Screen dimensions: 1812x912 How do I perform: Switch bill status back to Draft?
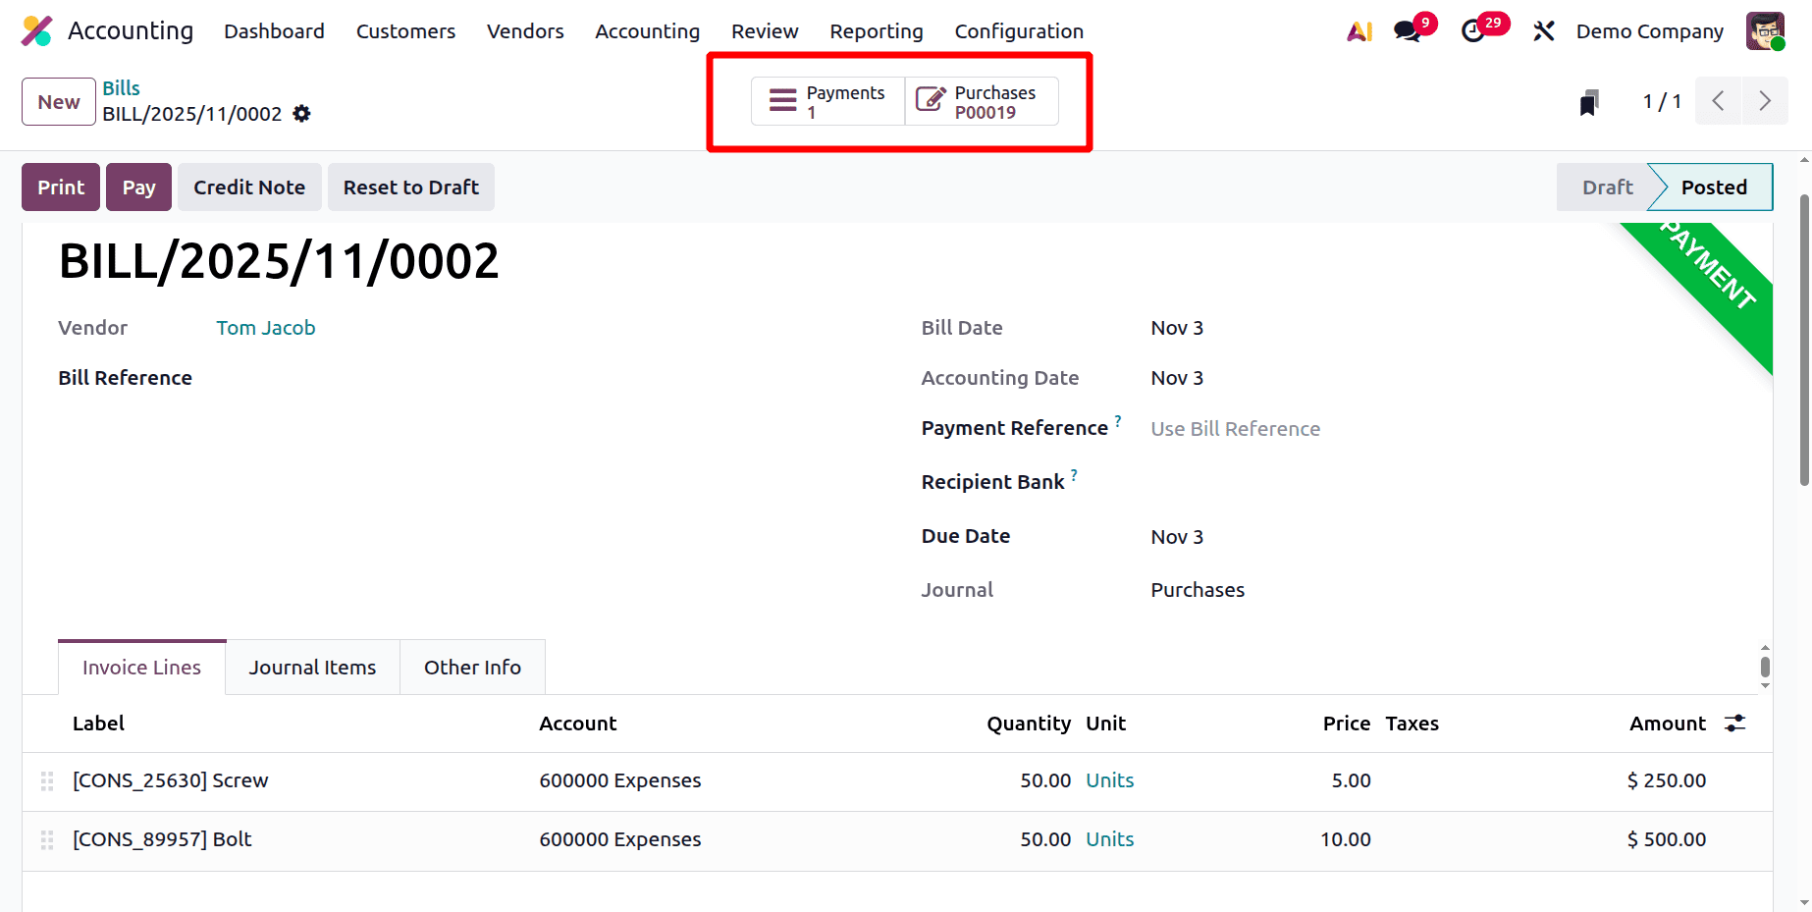[1606, 187]
